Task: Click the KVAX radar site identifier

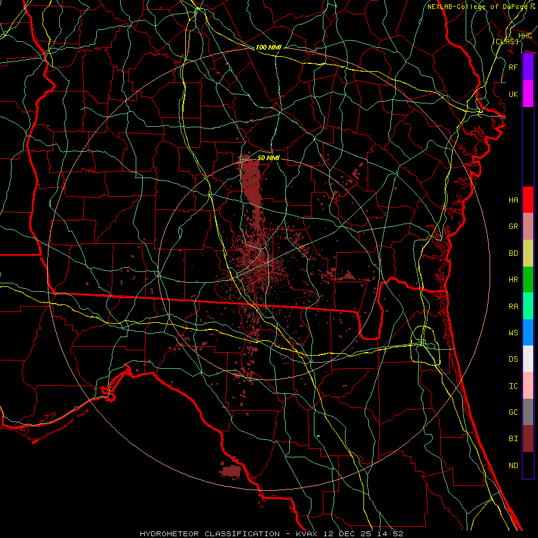Action: click(x=307, y=534)
